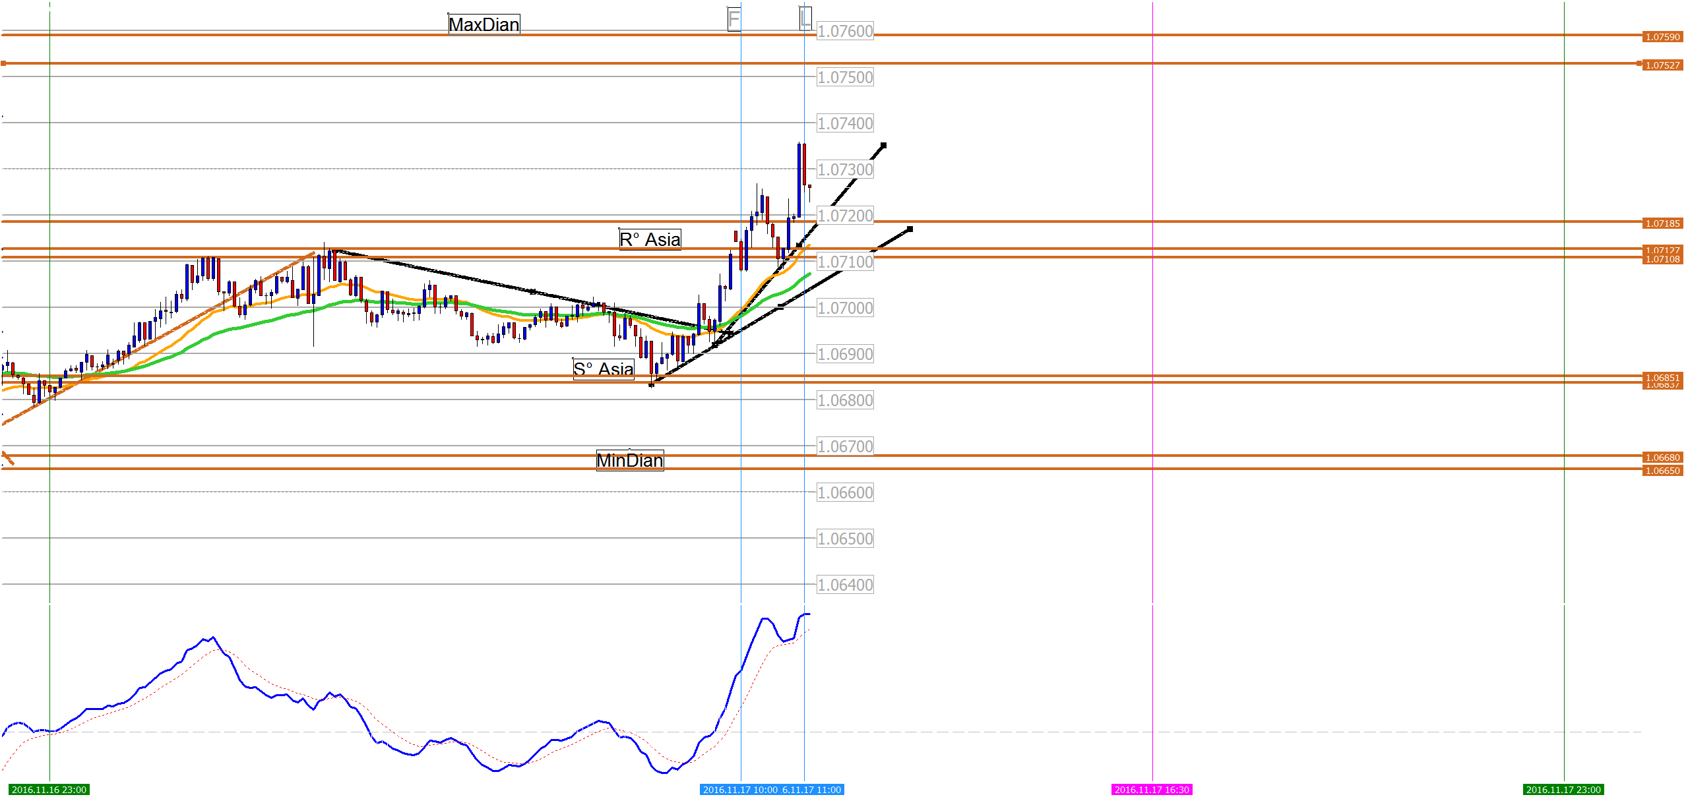Select the 1.07527 orange price tag
Viewport: 1686px width, 799px height.
(x=1662, y=65)
